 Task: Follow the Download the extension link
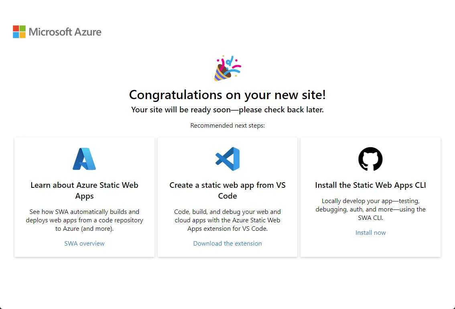(x=227, y=244)
